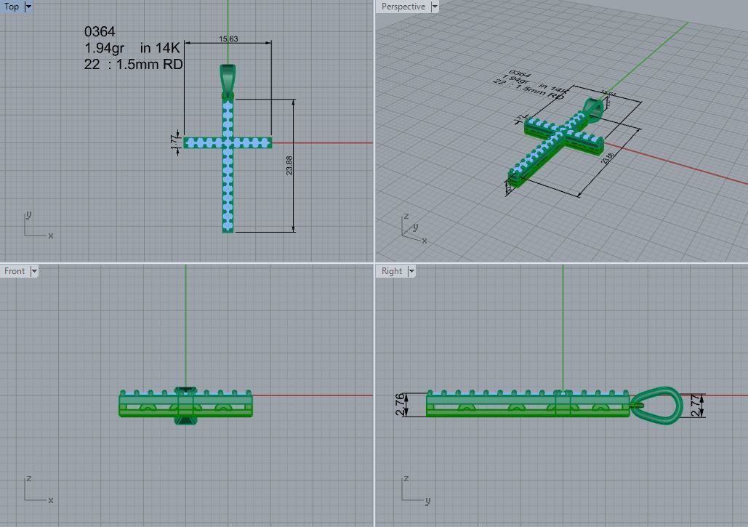The width and height of the screenshot is (748, 527).
Task: Click the '0364' model number text
Action: click(x=99, y=32)
